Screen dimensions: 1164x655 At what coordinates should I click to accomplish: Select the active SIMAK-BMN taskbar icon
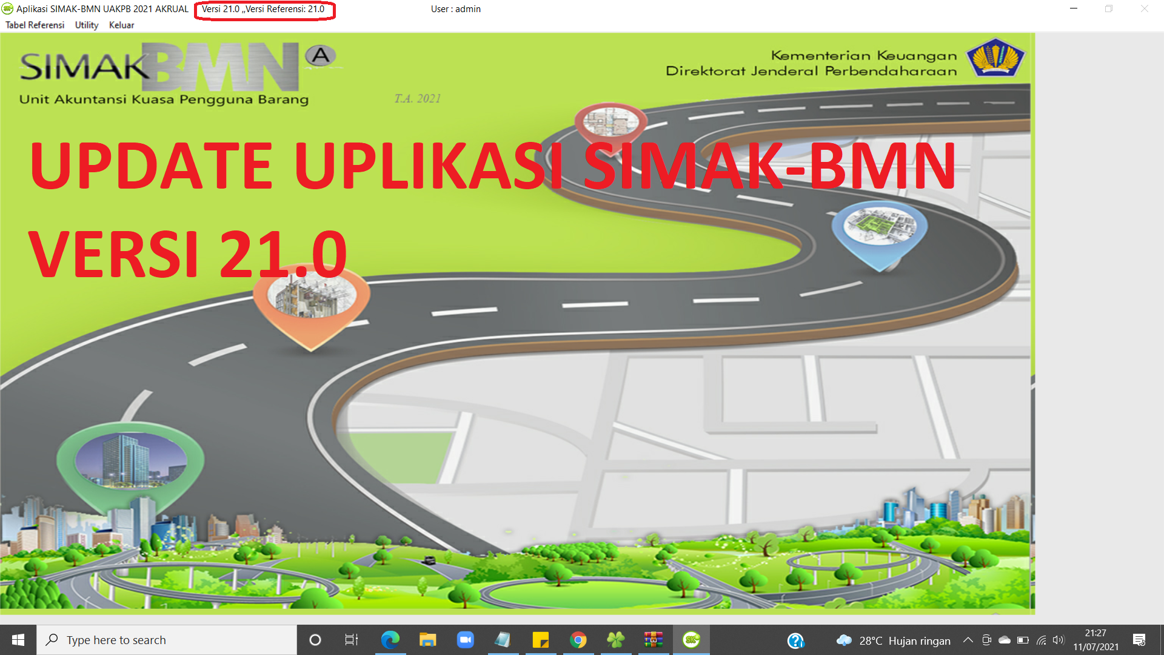click(691, 640)
